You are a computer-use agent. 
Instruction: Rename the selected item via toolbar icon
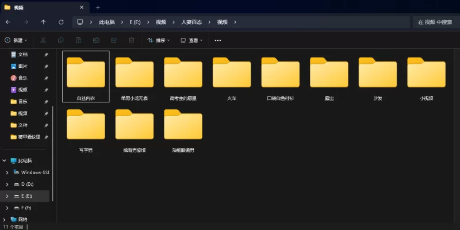(x=96, y=40)
